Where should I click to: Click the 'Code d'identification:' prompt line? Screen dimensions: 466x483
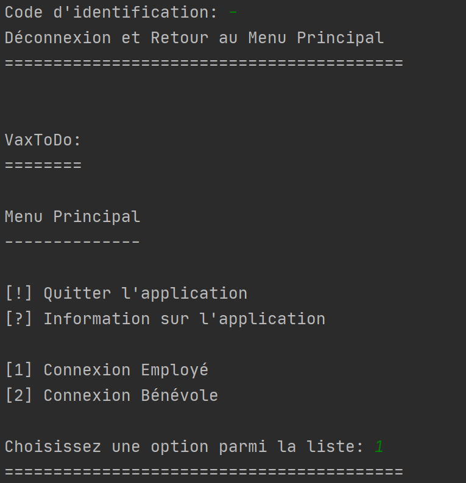[x=111, y=12]
